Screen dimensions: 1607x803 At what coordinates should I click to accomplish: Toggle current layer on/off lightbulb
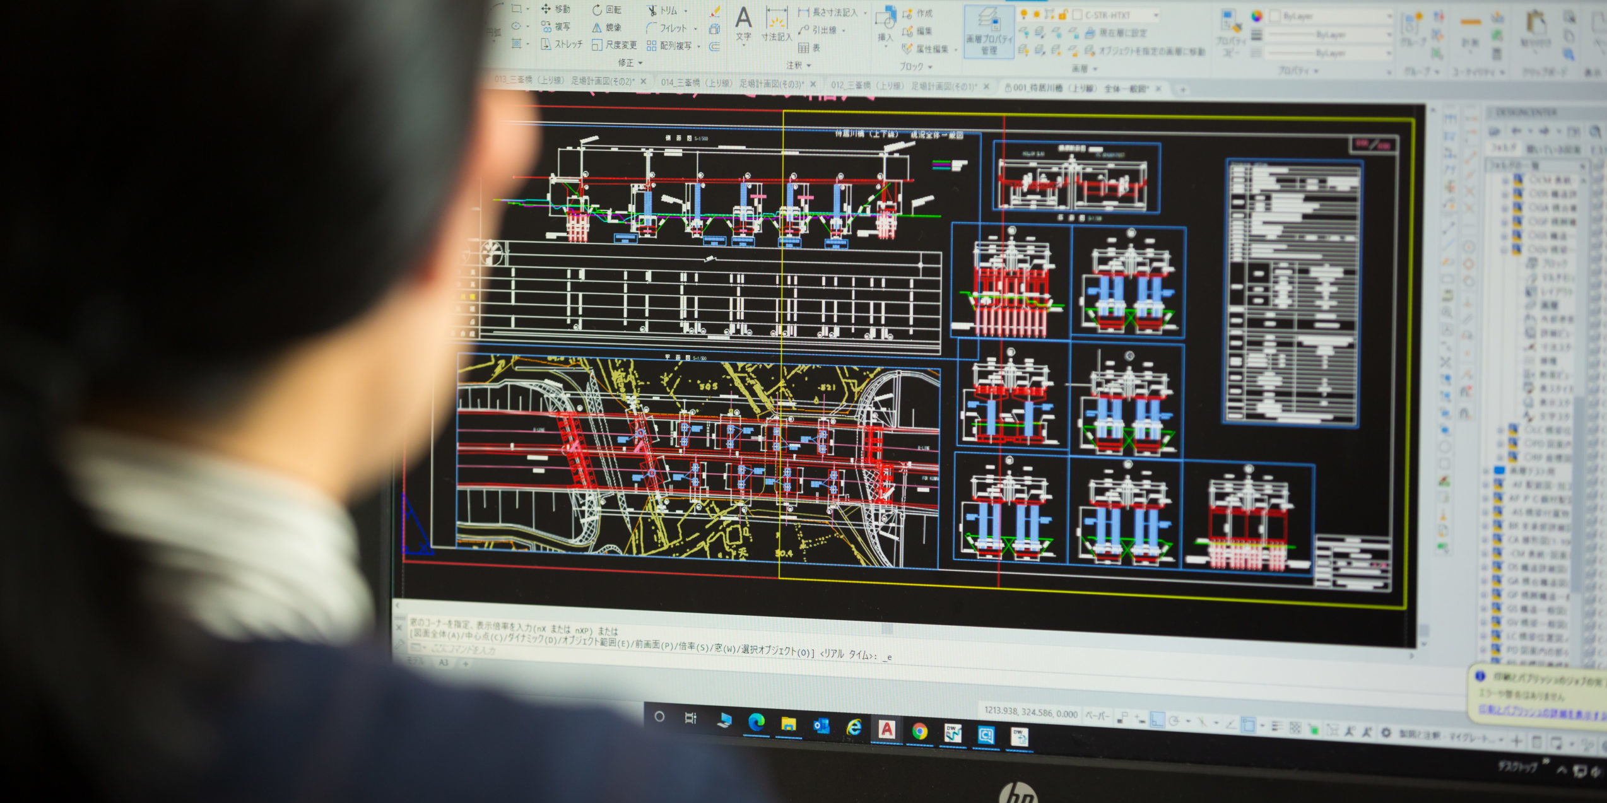(x=1023, y=15)
